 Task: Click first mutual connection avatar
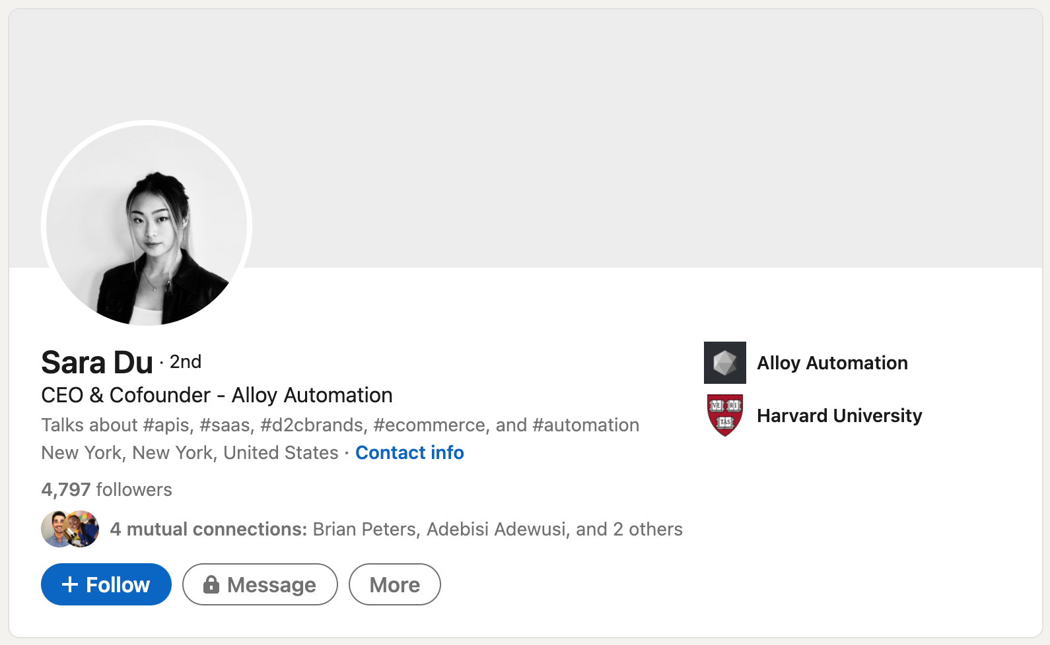[55, 529]
